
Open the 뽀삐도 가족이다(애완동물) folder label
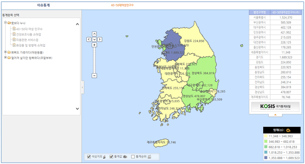coord(27,52)
